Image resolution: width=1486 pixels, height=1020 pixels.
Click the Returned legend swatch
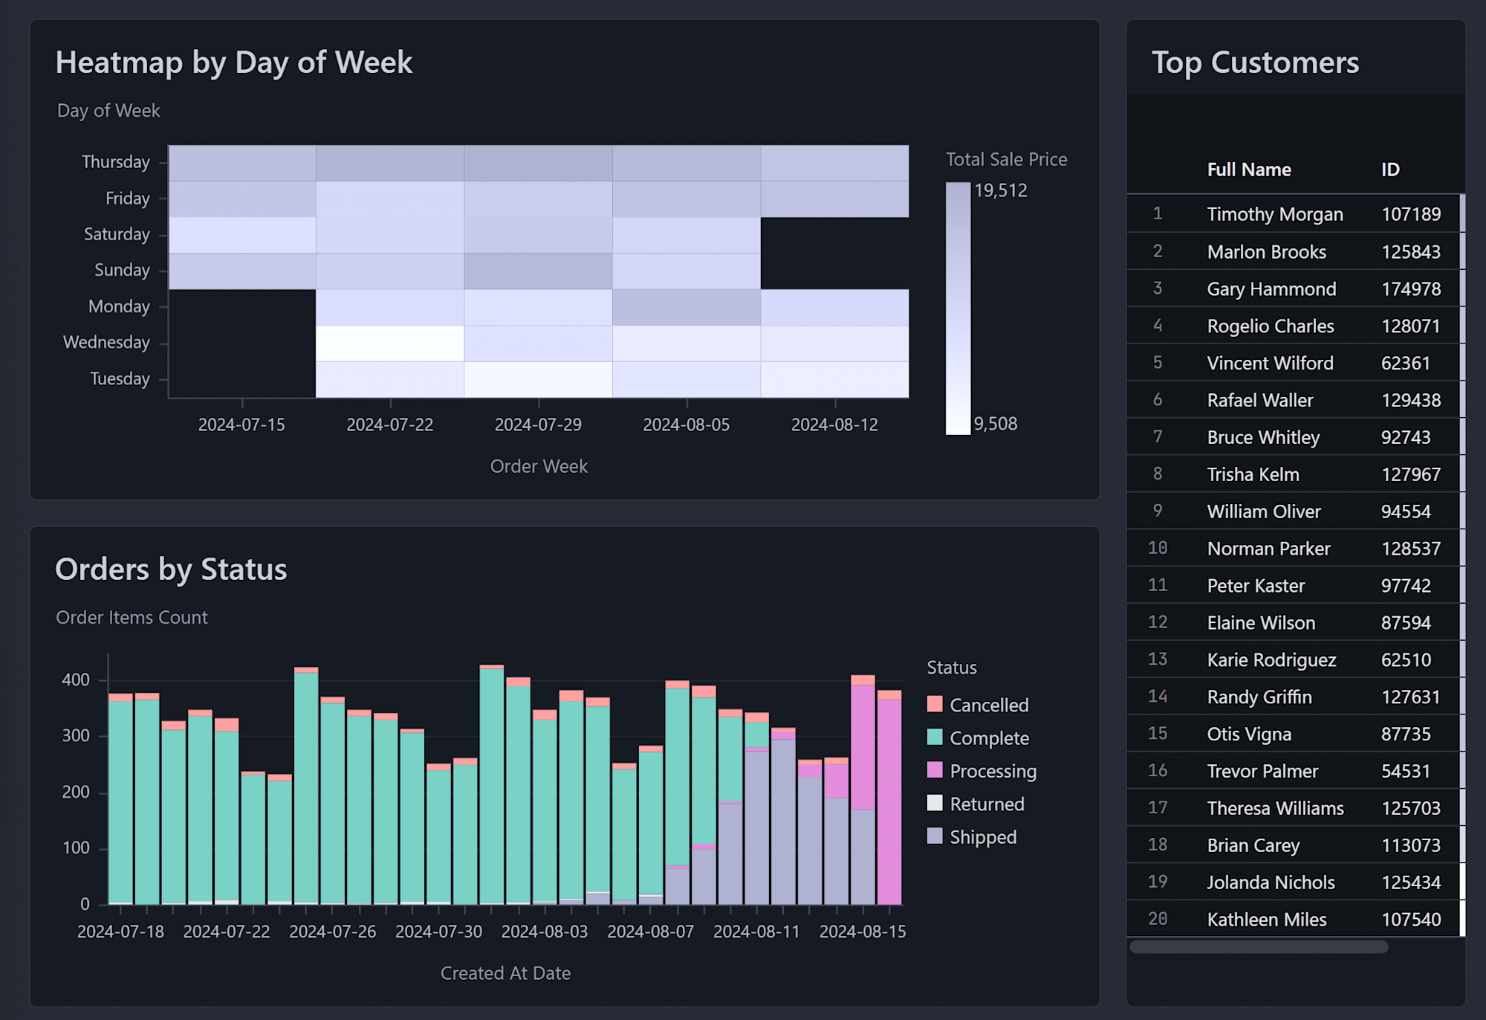pyautogui.click(x=935, y=803)
